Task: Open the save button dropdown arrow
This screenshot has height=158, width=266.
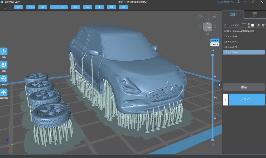Action: [x=34, y=7]
